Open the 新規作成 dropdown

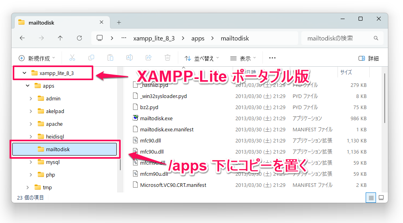pos(37,58)
